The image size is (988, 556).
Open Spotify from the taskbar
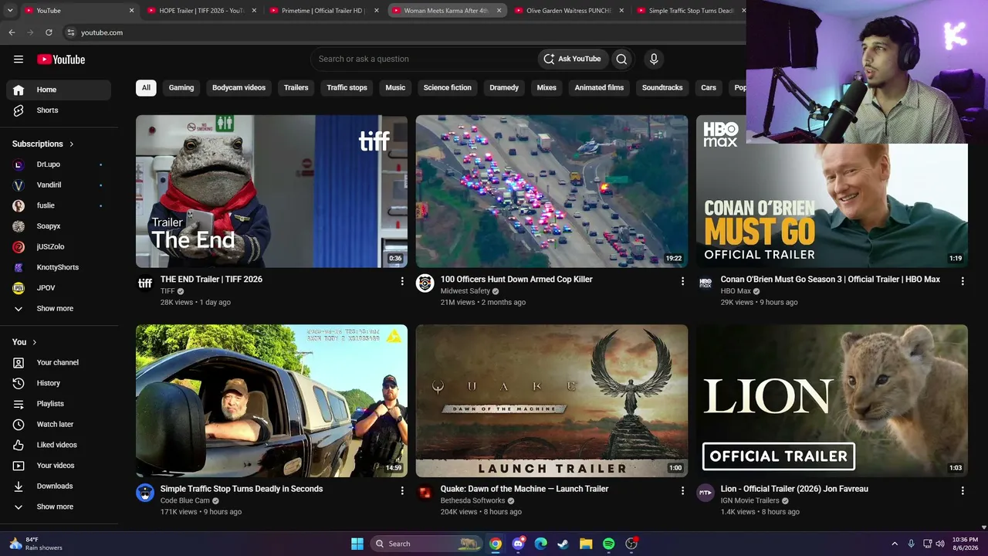(x=608, y=544)
